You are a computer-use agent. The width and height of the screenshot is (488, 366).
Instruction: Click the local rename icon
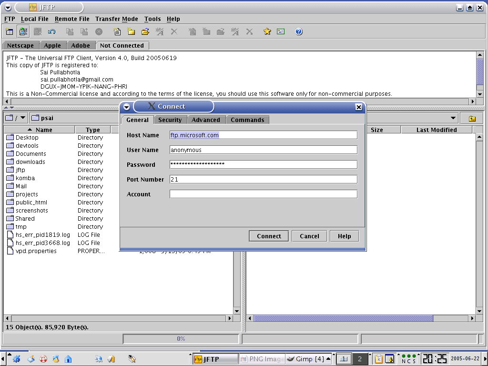pos(160,31)
